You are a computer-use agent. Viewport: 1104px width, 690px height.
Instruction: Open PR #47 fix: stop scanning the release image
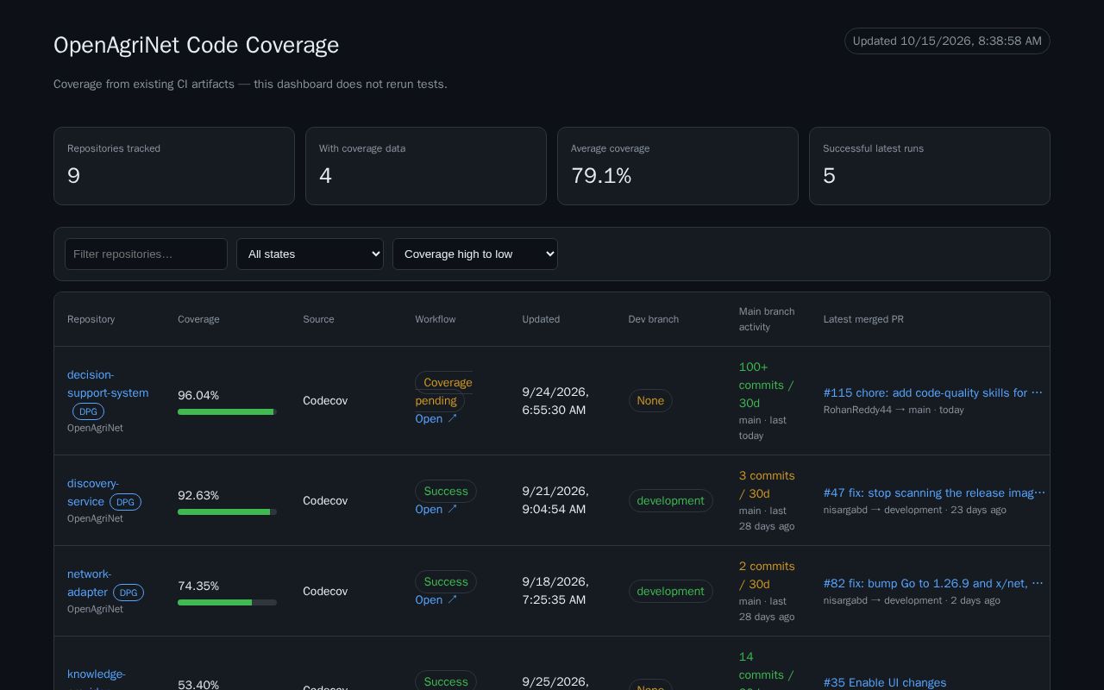(x=934, y=492)
